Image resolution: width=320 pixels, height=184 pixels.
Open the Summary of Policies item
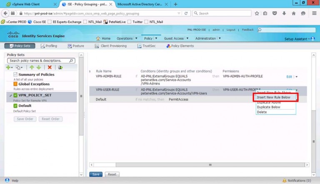tap(36, 74)
